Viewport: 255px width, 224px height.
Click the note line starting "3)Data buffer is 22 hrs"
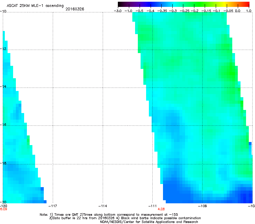[125, 218]
